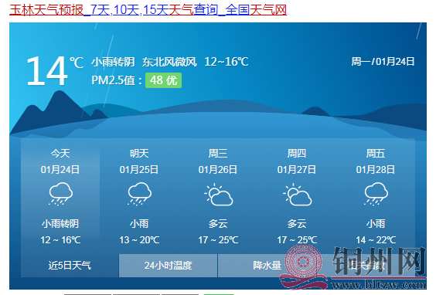This screenshot has height=295, width=436.
Task: Click the 小雨转阴 东北风微风 summary text
Action: click(x=144, y=62)
